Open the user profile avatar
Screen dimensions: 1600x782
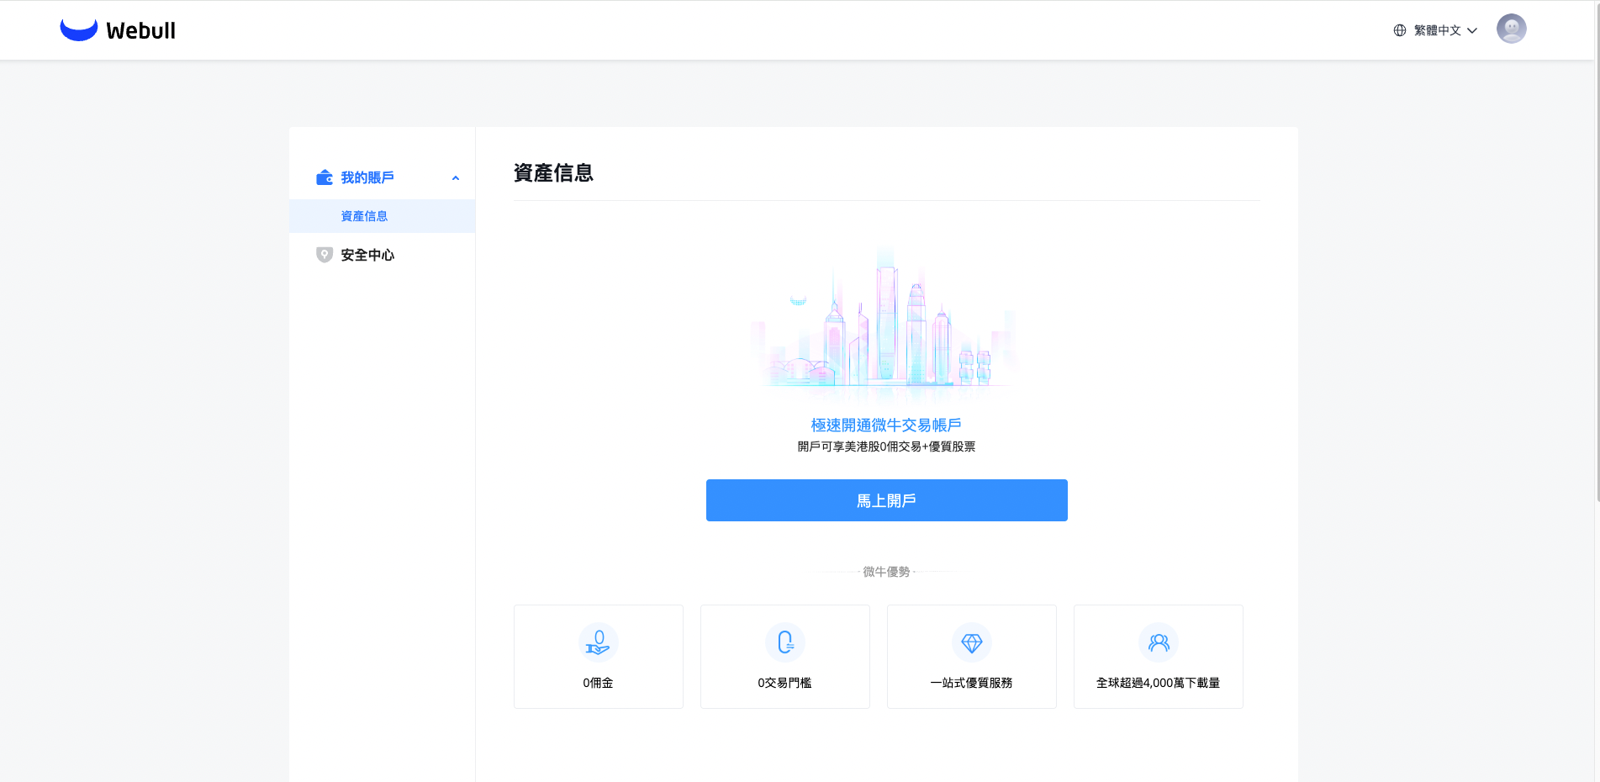(x=1511, y=29)
